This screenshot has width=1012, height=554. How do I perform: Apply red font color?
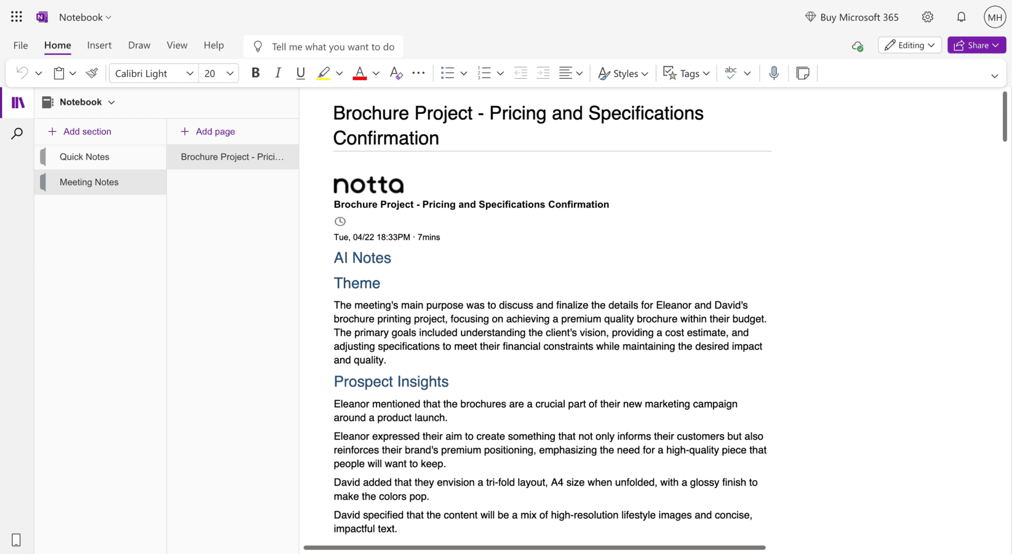click(360, 73)
